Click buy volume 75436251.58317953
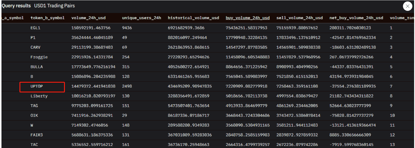Viewport: 415px width, 148px height. point(246,28)
